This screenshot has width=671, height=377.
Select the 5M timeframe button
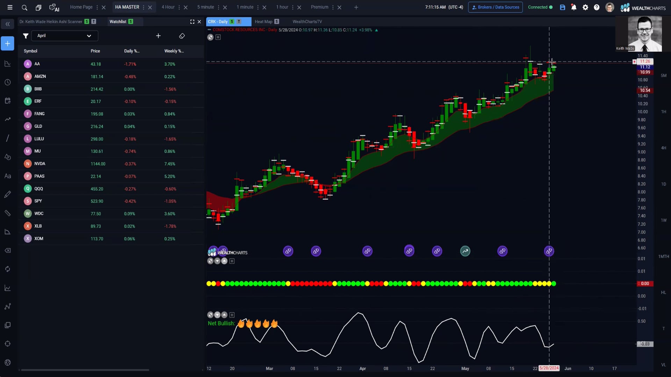(x=663, y=76)
